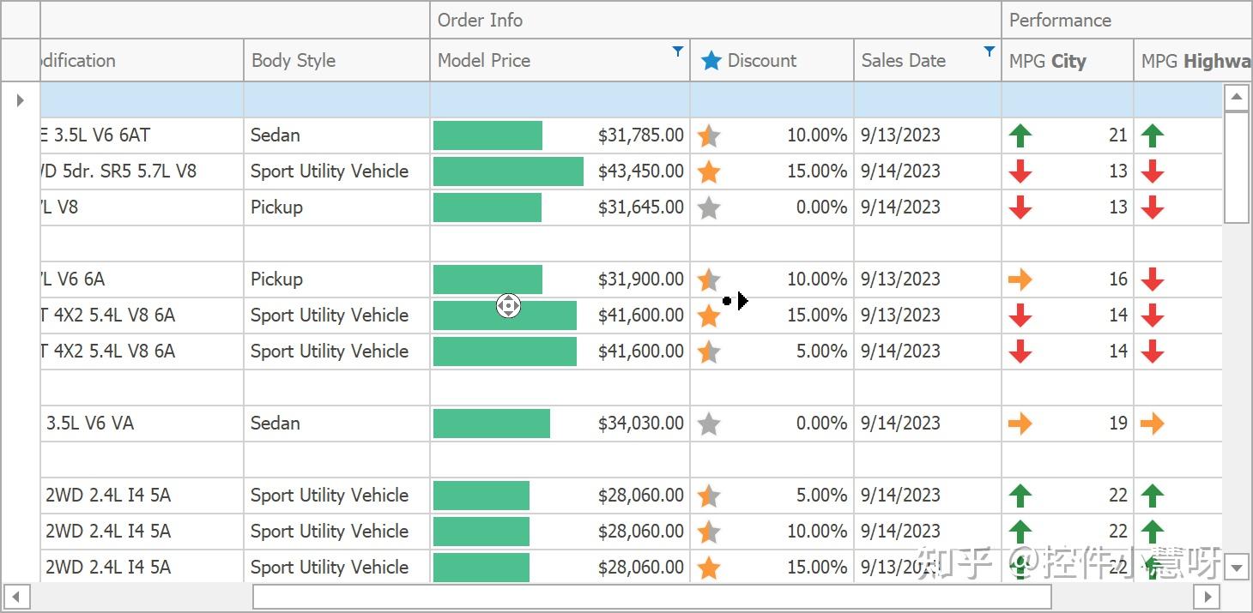Click the red down arrow in the $31,645.00 Pickup row
The width and height of the screenshot is (1253, 613).
point(1020,207)
